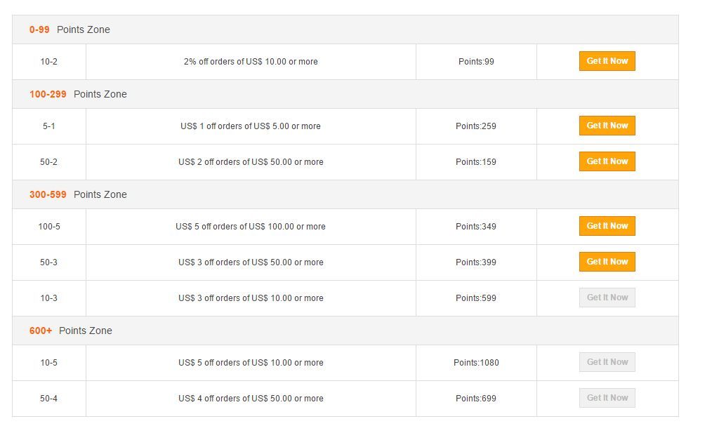
Task: Select the 0-99 Points Zone header
Action: tap(70, 29)
